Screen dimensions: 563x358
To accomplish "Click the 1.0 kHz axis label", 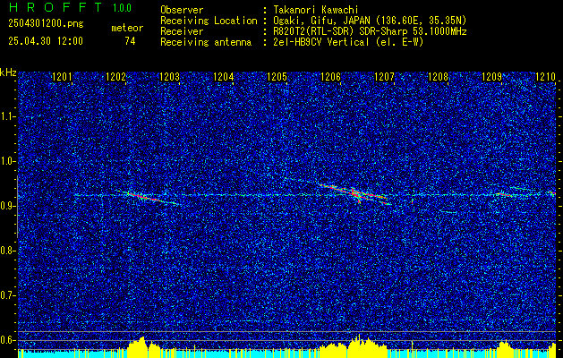I will tap(8, 162).
